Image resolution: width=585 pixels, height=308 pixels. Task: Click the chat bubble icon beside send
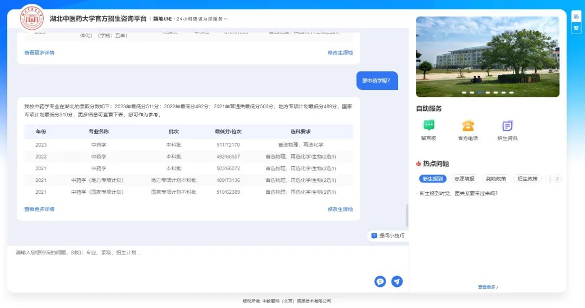click(380, 281)
